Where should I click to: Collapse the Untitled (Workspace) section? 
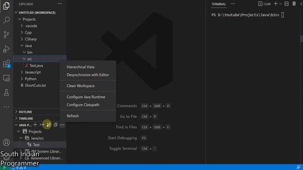16,13
